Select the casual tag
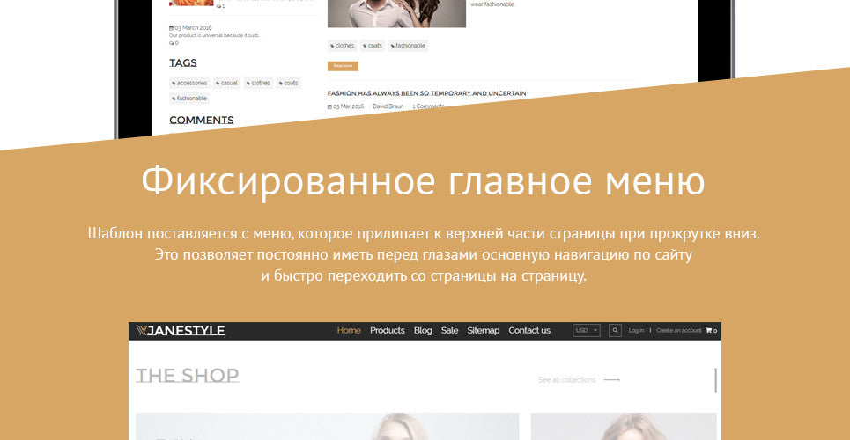This screenshot has height=440, width=850. tap(226, 83)
